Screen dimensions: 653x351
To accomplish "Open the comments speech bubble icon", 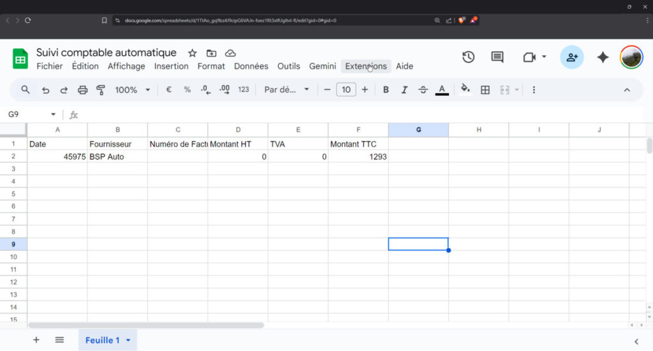I will click(497, 57).
